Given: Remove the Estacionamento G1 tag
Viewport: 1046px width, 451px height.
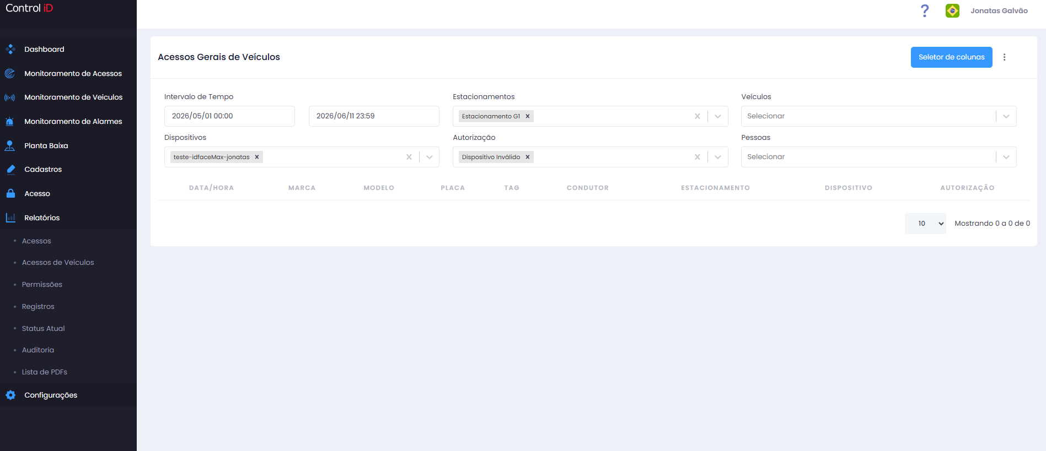Looking at the screenshot, I should click(x=528, y=116).
